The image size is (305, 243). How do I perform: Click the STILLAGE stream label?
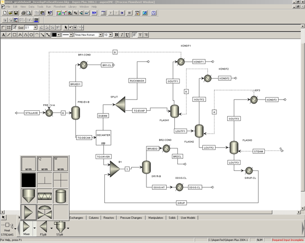[x=32, y=113]
